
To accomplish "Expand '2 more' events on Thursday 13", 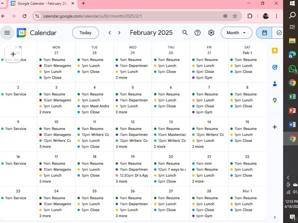I will (x=160, y=147).
